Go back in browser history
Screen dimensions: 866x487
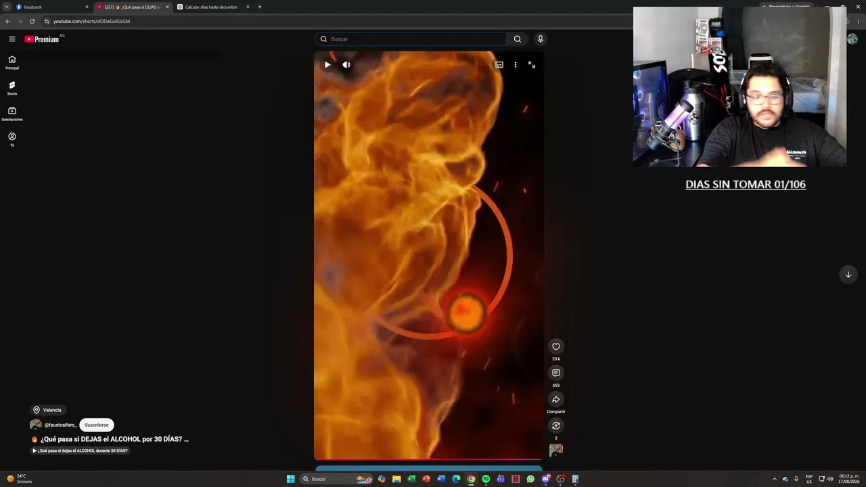tap(7, 21)
